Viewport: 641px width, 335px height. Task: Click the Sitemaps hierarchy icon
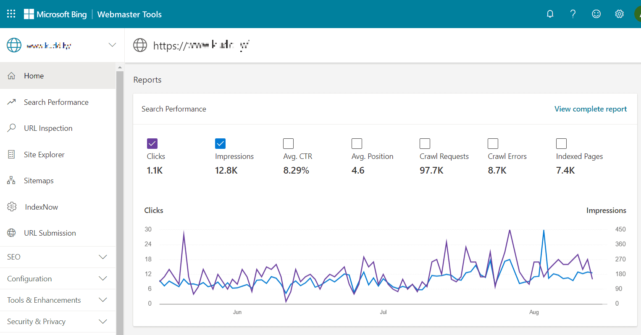click(11, 181)
